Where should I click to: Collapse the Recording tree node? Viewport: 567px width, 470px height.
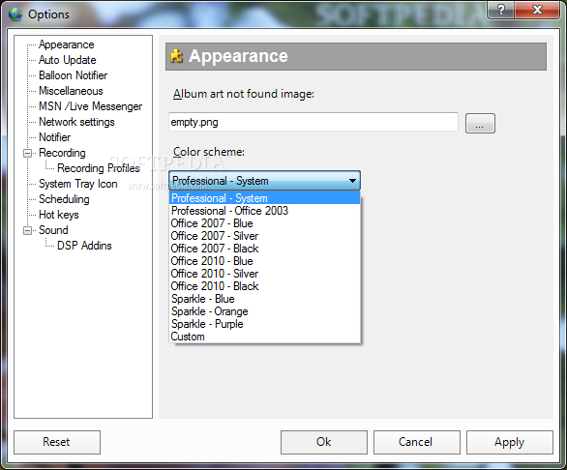(27, 154)
